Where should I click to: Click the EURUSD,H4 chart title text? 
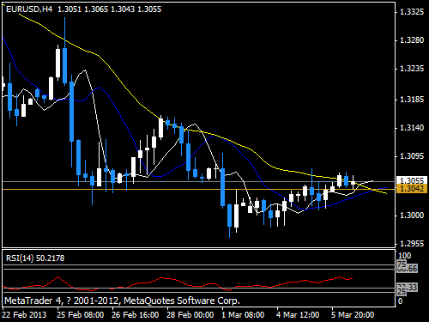pos(29,9)
